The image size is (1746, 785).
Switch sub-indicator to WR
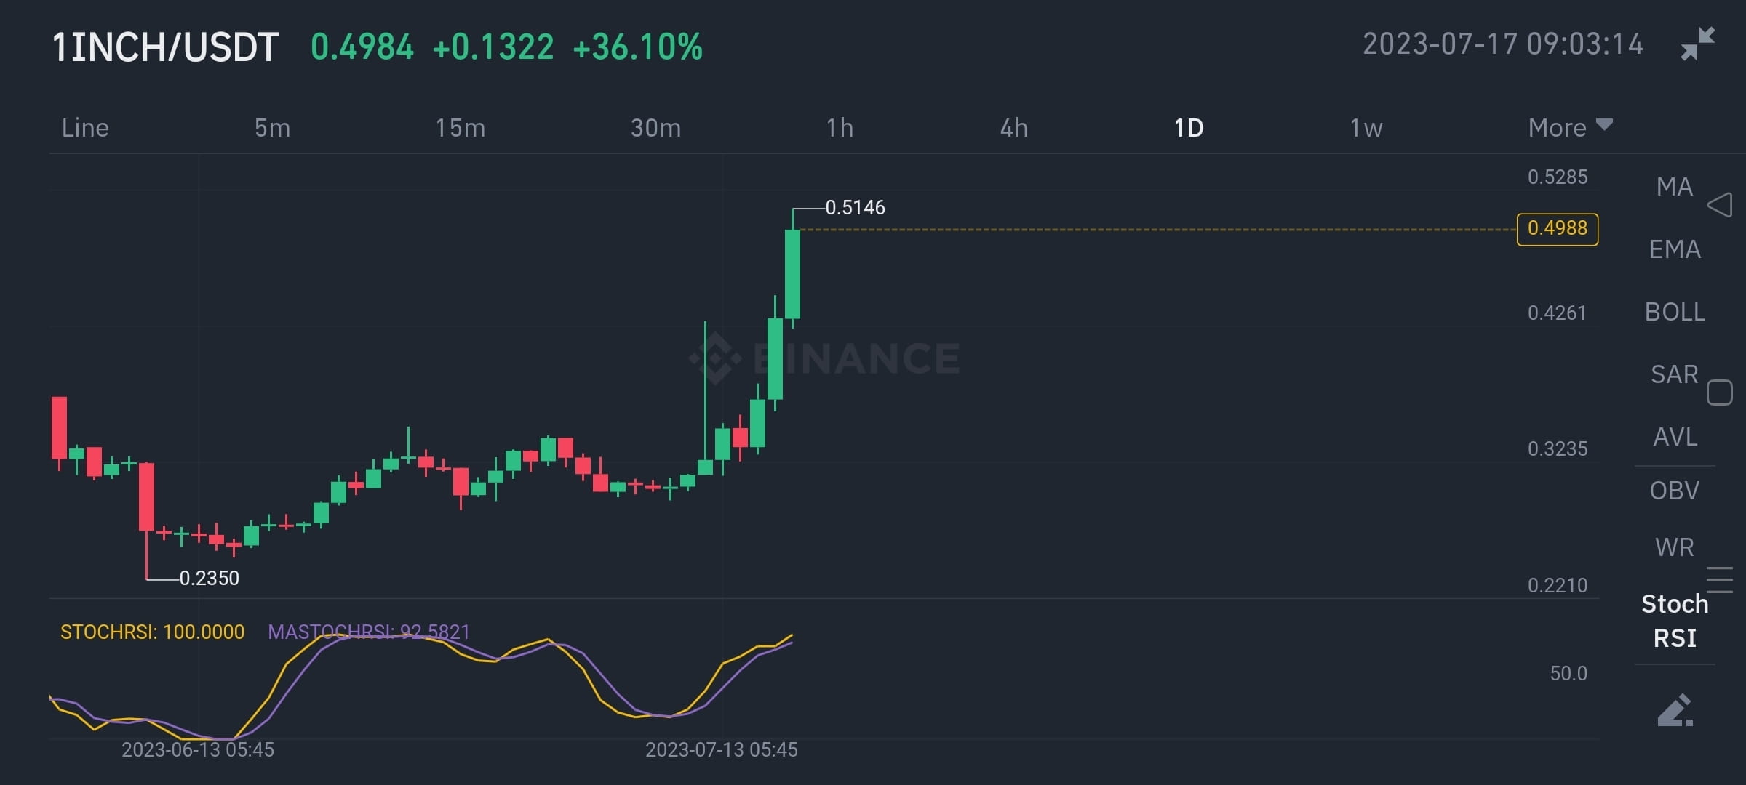[x=1674, y=547]
